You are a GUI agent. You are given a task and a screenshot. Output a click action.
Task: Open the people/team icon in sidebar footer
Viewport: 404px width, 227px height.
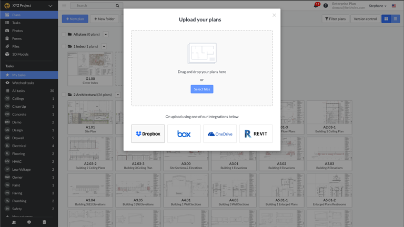(x=14, y=222)
